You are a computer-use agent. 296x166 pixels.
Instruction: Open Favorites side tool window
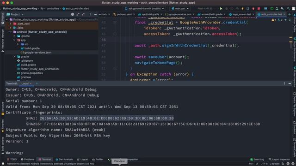click(x=2, y=126)
